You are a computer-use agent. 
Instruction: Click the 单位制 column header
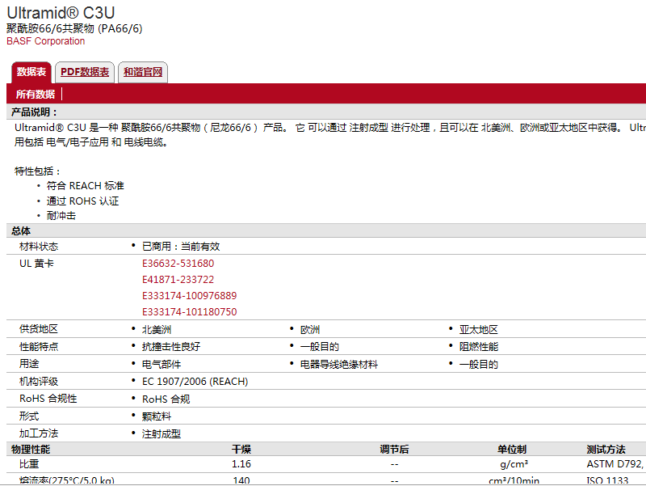pos(512,450)
